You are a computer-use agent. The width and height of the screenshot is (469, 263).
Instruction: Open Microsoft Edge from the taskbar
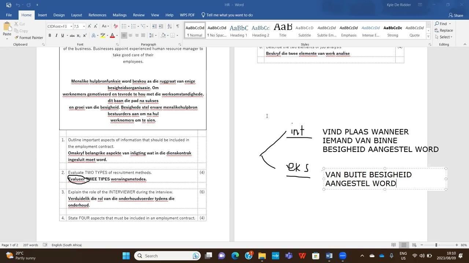pos(235,256)
